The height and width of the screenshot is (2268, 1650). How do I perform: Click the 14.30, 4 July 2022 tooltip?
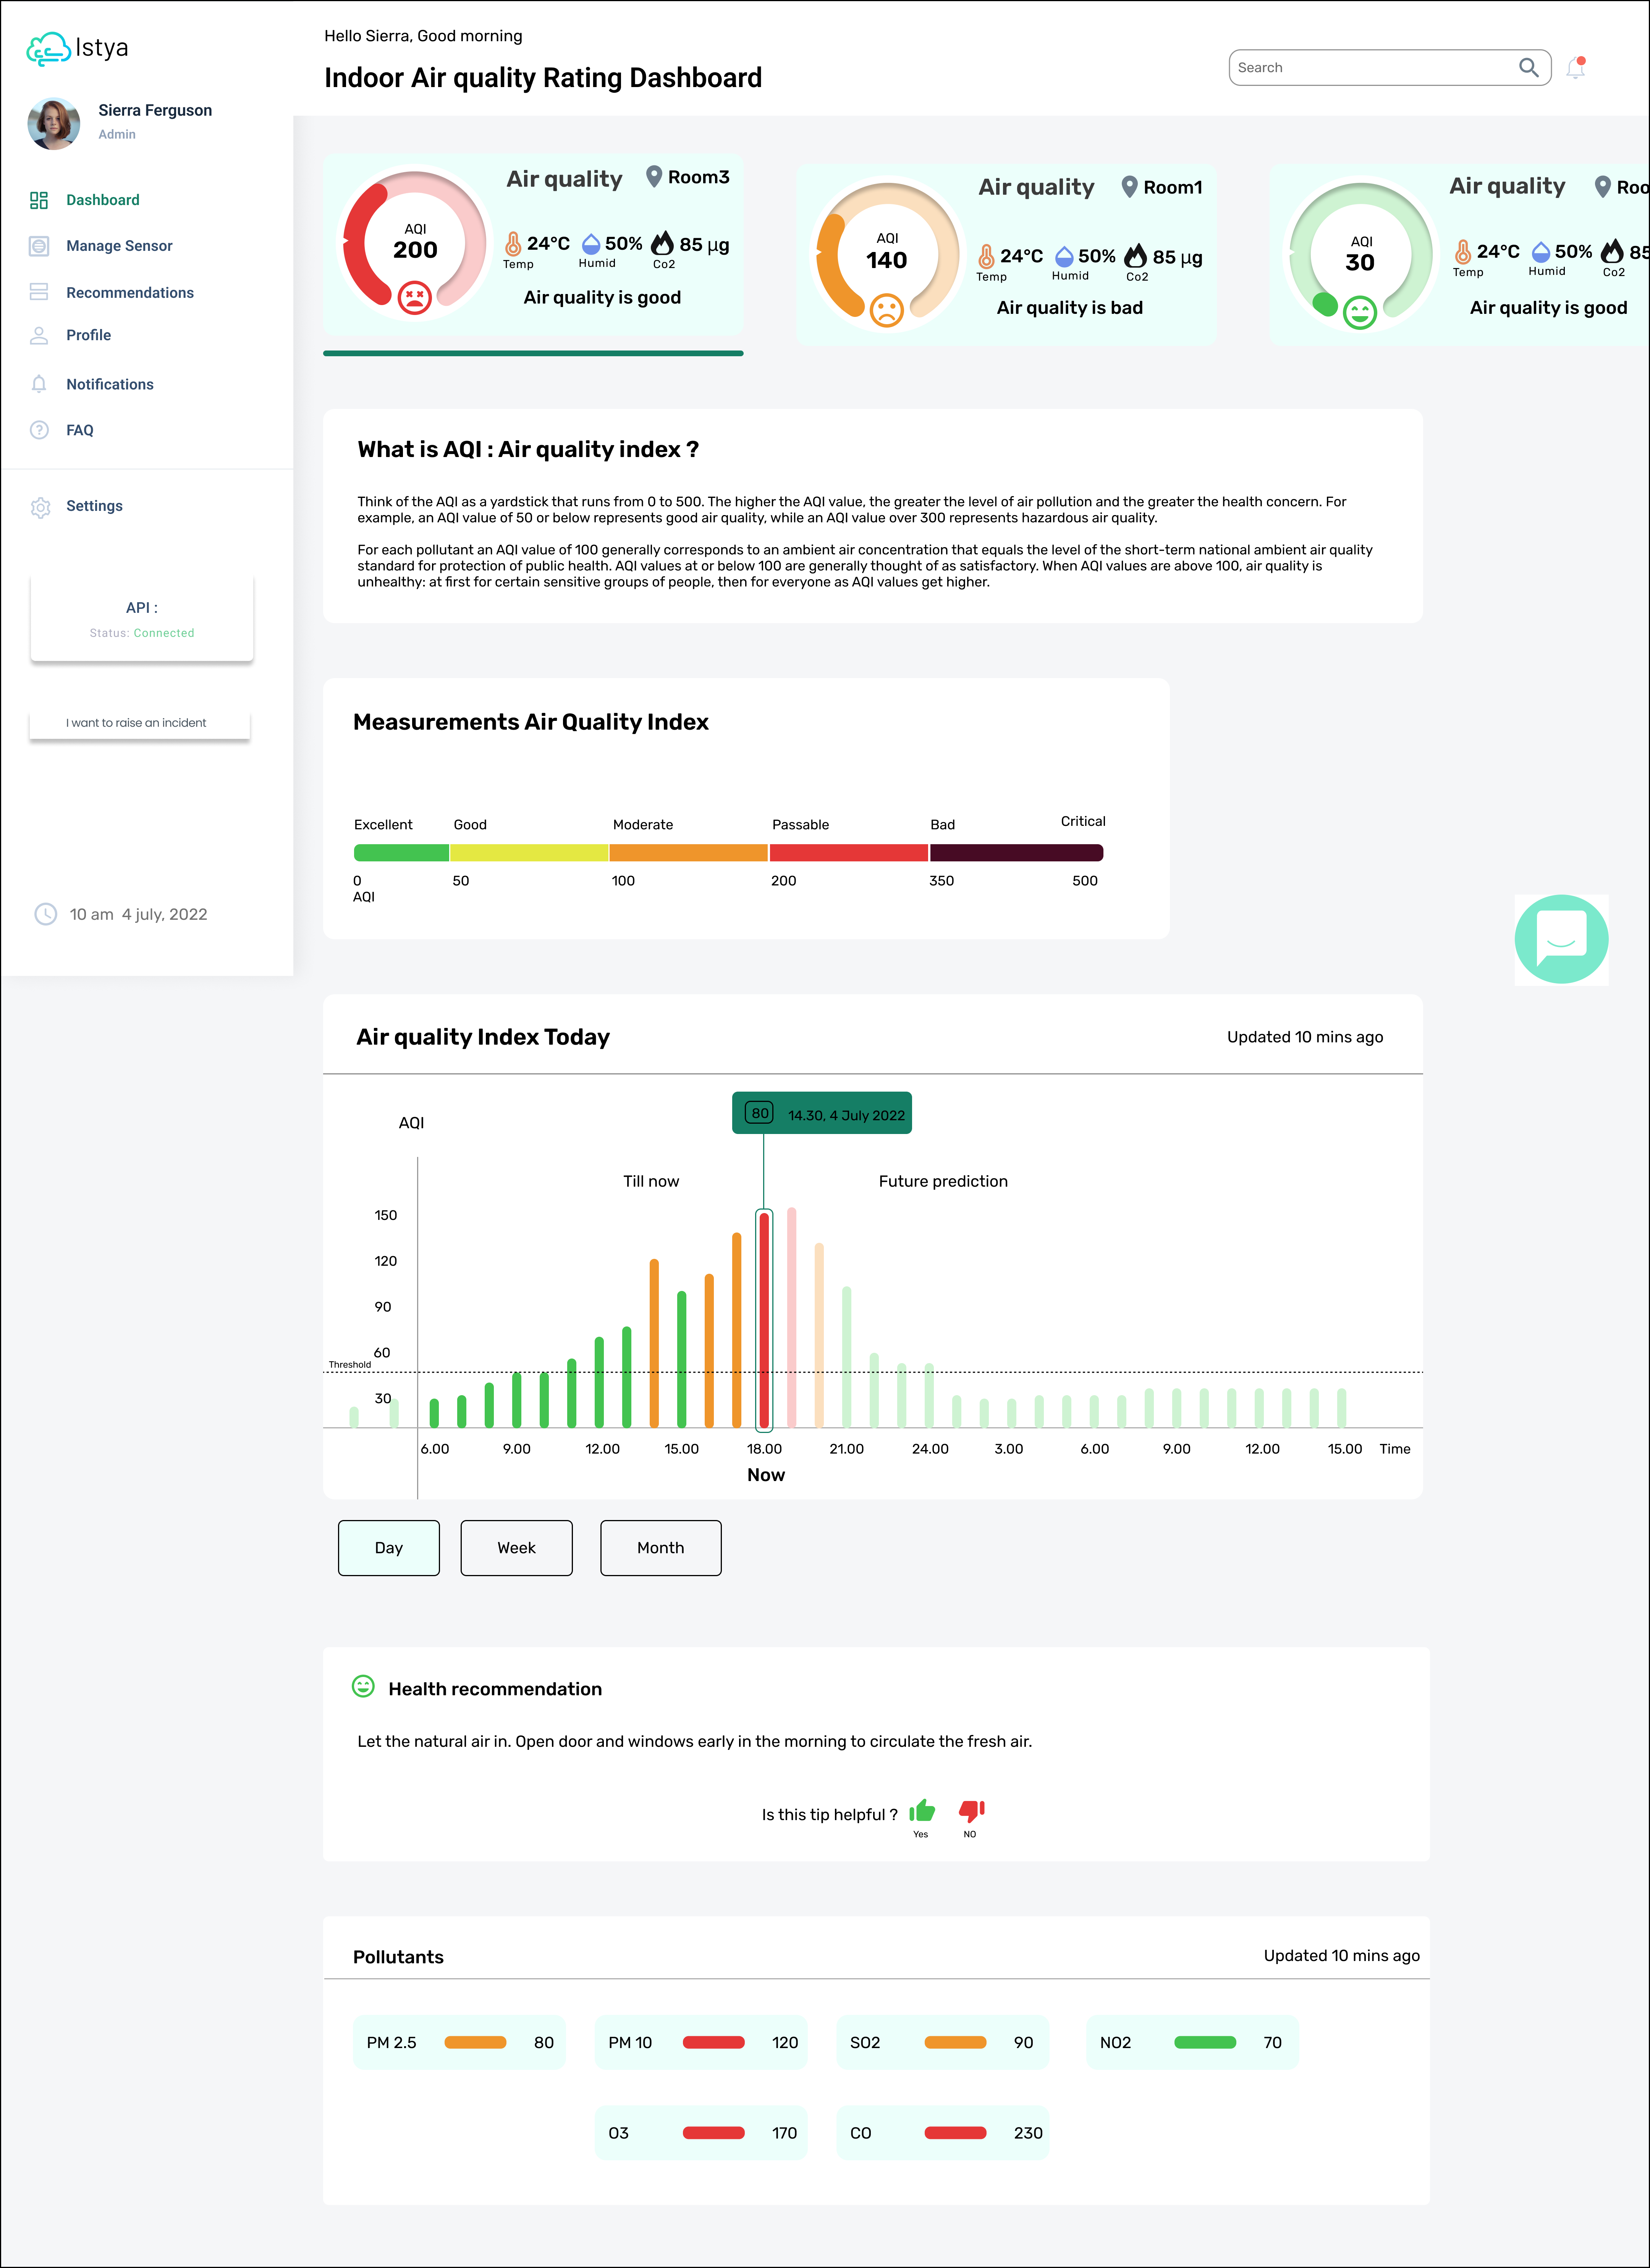click(x=822, y=1113)
